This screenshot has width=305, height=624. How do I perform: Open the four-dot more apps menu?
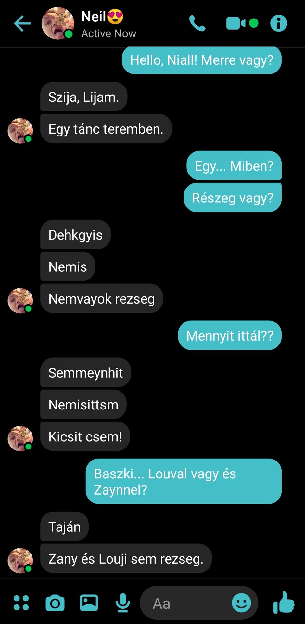pos(21,603)
